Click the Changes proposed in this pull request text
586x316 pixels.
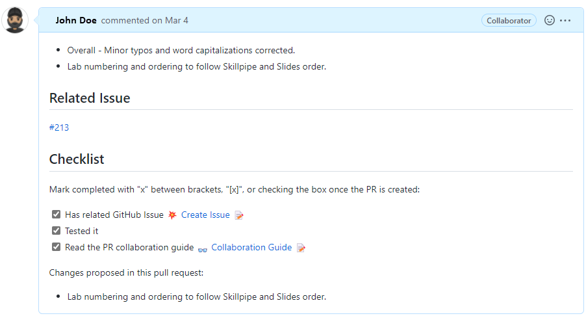(126, 272)
